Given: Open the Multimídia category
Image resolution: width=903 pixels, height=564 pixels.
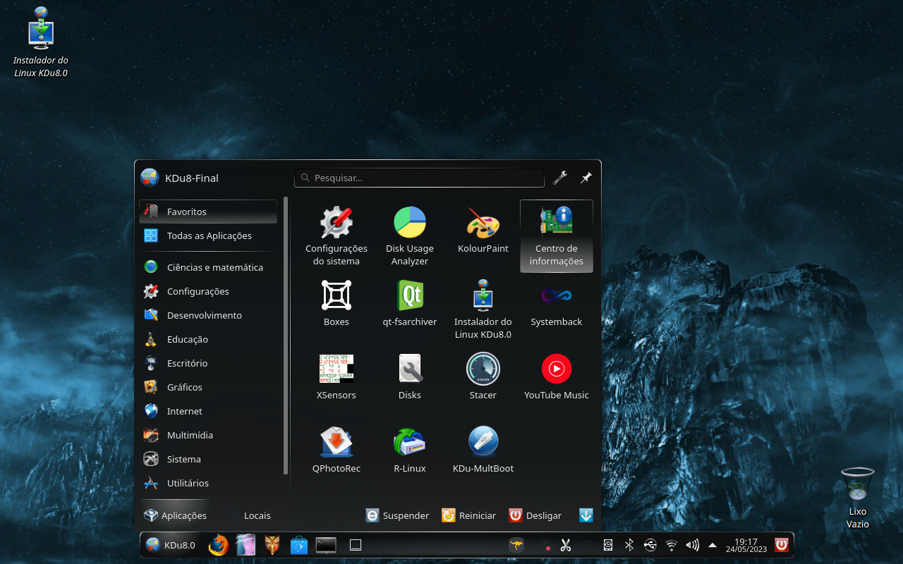Looking at the screenshot, I should (208, 435).
